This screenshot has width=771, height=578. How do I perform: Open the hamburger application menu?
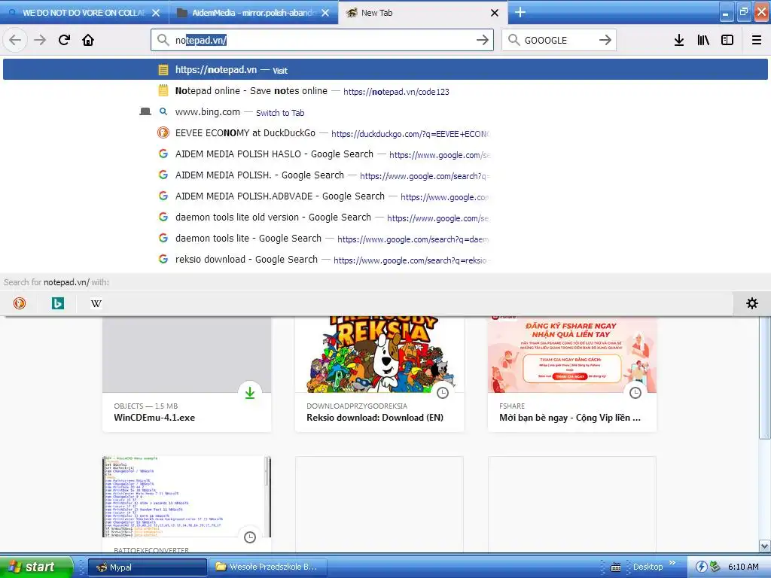pos(757,40)
